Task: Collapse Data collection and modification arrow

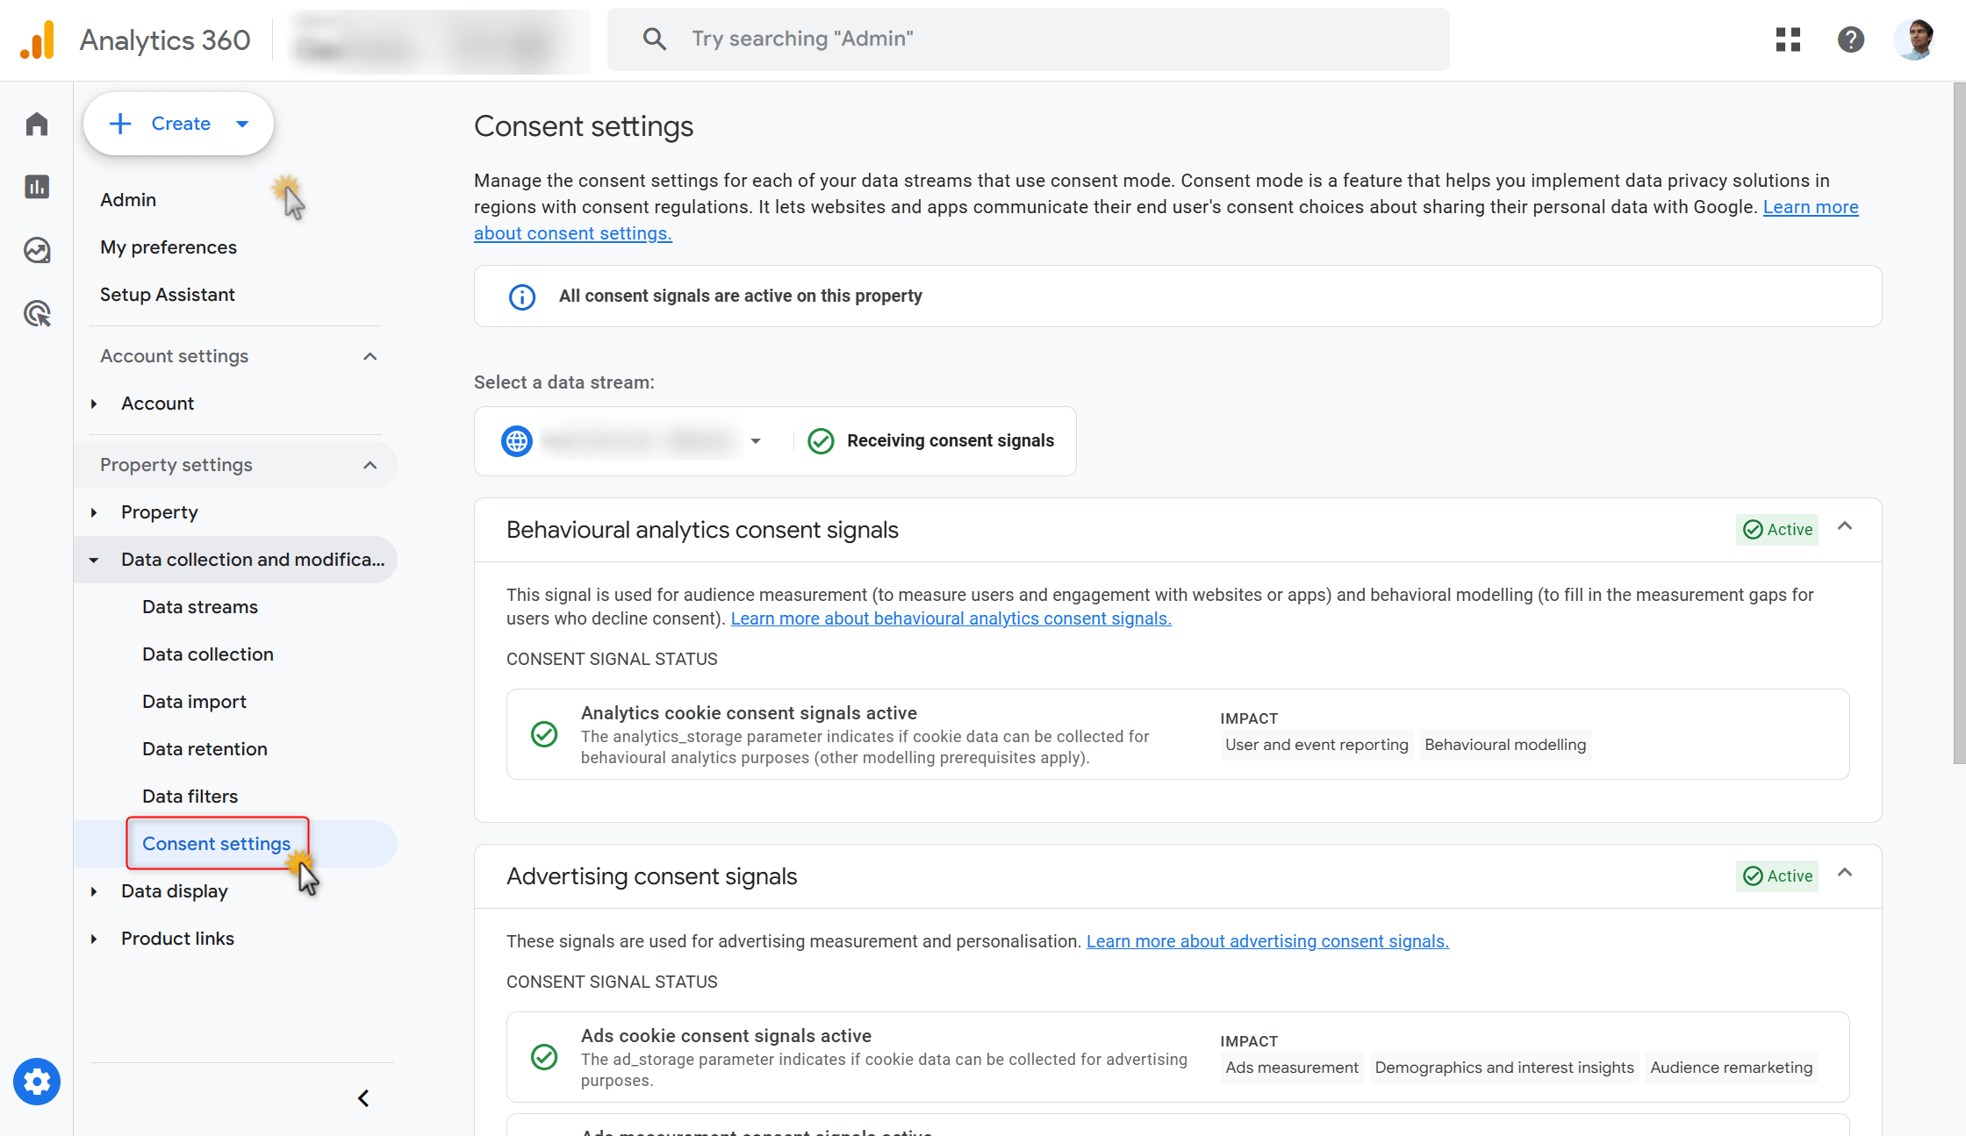Action: click(x=94, y=560)
